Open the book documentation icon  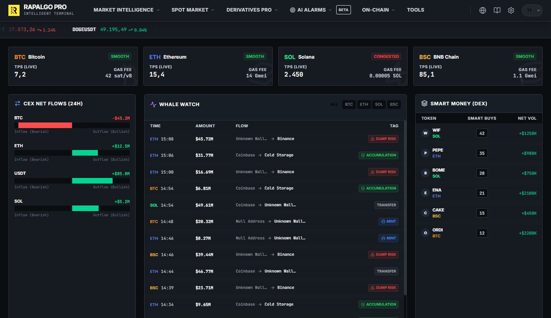497,10
